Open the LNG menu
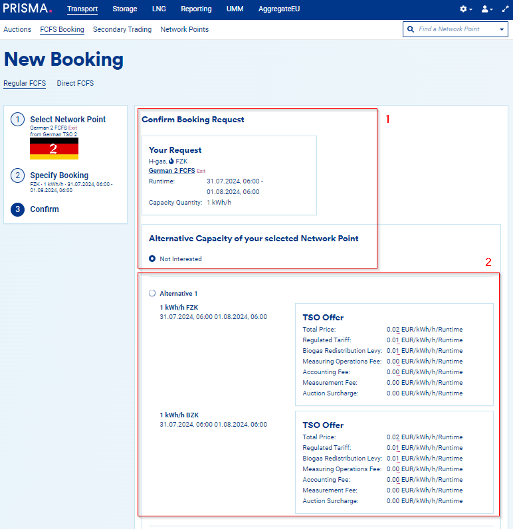This screenshot has height=529, width=513. coord(159,9)
